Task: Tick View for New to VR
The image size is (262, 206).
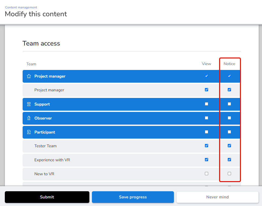Action: point(206,173)
